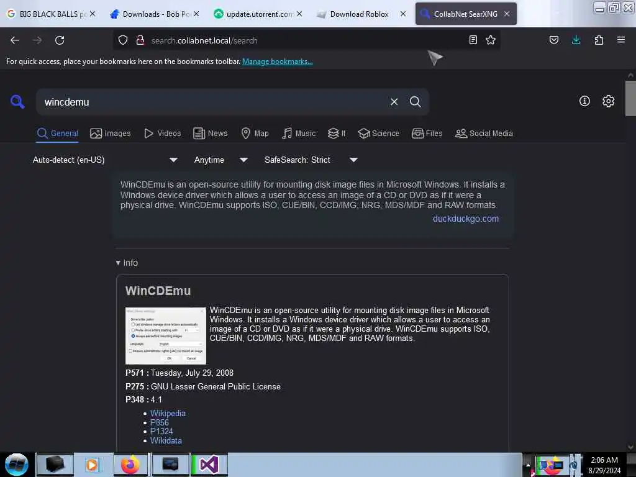Viewport: 636px width, 477px height.
Task: Click the address bar URL field
Action: [306, 40]
